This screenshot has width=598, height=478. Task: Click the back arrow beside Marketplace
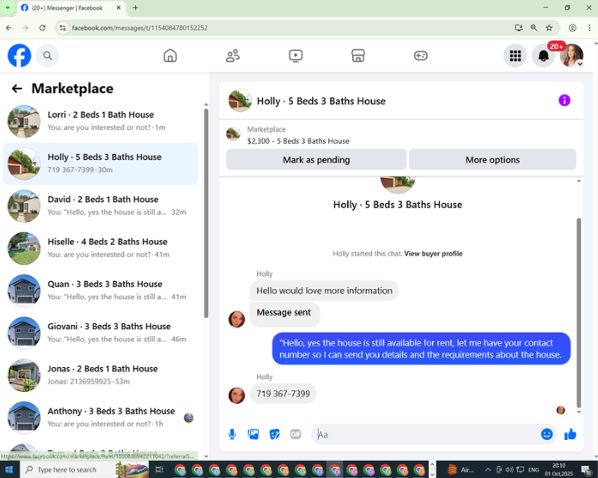[17, 89]
